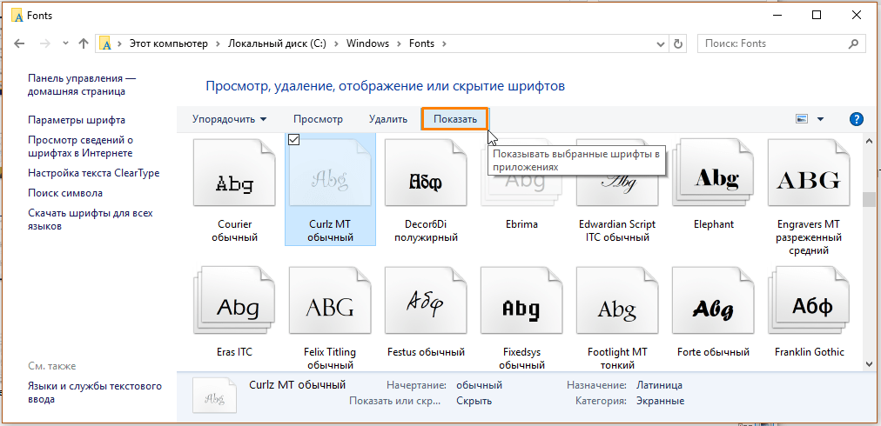This screenshot has height=426, width=881.
Task: Change view layout icon in toolbar
Action: click(x=802, y=119)
